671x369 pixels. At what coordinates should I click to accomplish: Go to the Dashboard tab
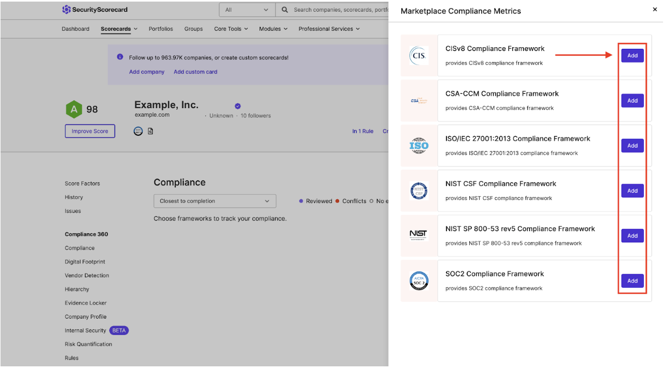point(75,29)
